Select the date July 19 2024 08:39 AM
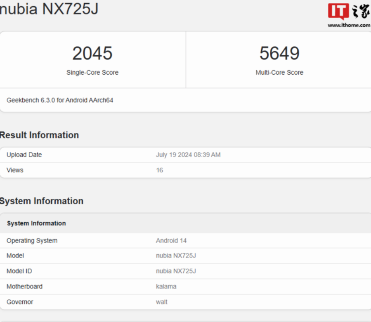 pos(188,155)
